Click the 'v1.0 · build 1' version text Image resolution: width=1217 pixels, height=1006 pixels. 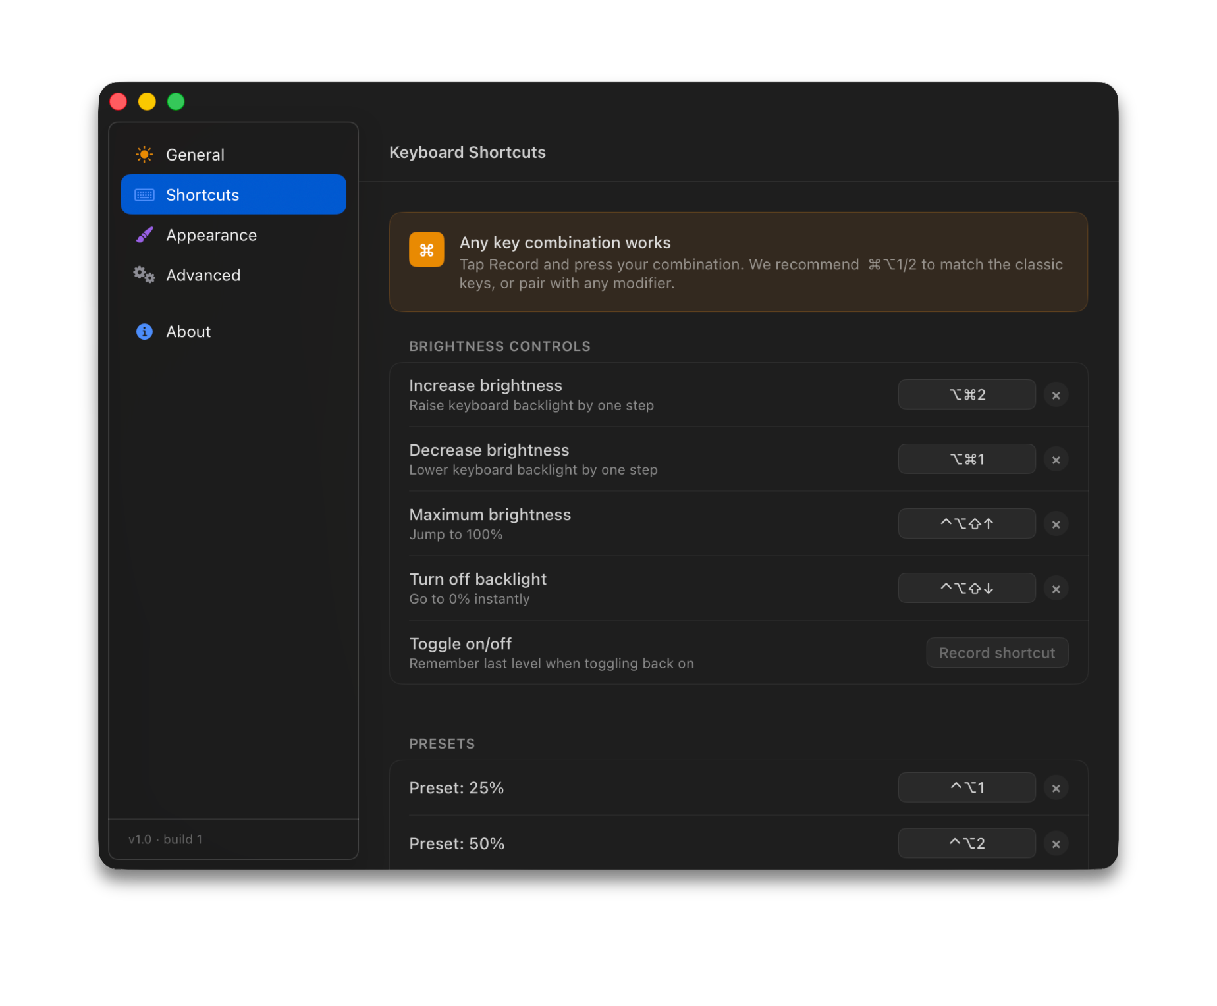(x=165, y=839)
